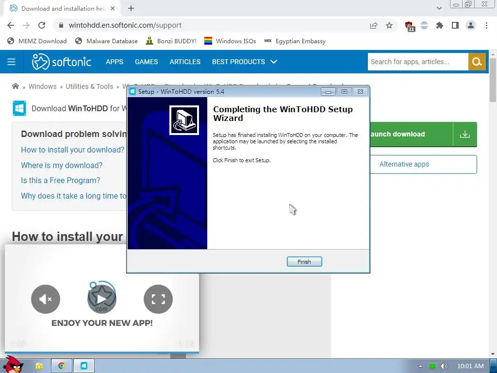Expand the BEST PRODUCTS dropdown
This screenshot has height=373, width=497.
click(x=245, y=62)
